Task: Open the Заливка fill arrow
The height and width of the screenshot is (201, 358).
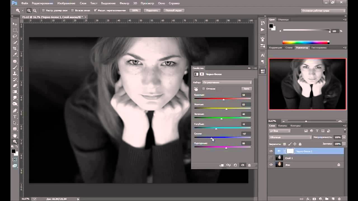Action: coord(344,144)
